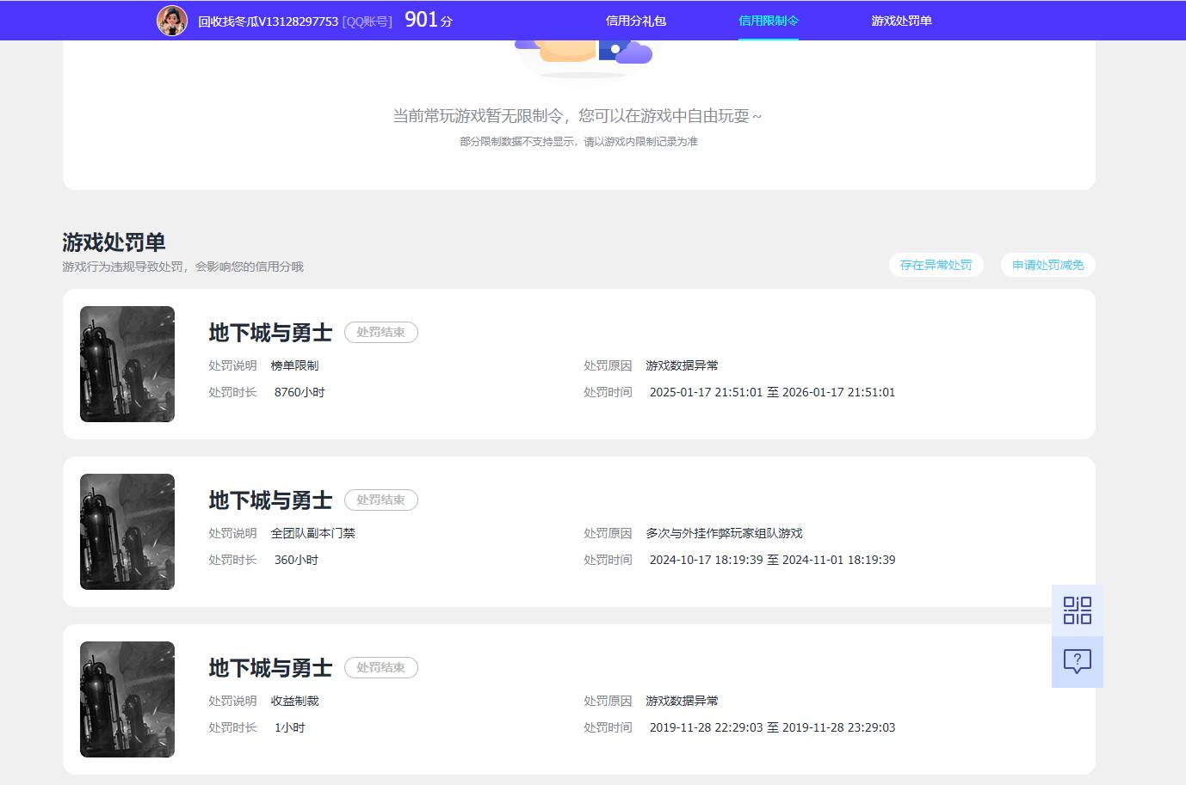
Task: Click the 处罚结束 badge on the 360小时 record
Action: tap(380, 500)
